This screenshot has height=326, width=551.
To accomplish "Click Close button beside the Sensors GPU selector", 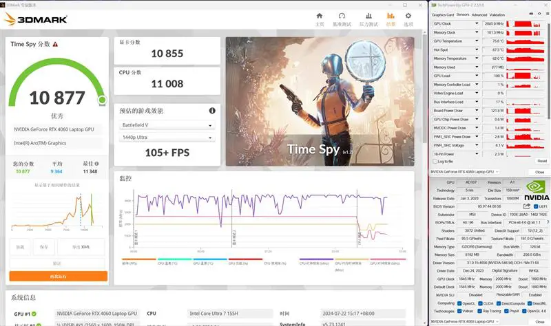I will coord(539,173).
